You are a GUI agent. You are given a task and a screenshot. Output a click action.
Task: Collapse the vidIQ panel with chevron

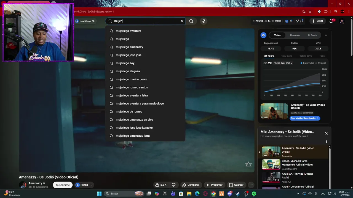326,35
